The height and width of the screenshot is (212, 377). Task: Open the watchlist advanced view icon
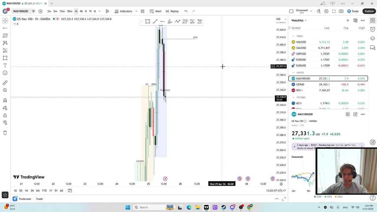[355, 20]
